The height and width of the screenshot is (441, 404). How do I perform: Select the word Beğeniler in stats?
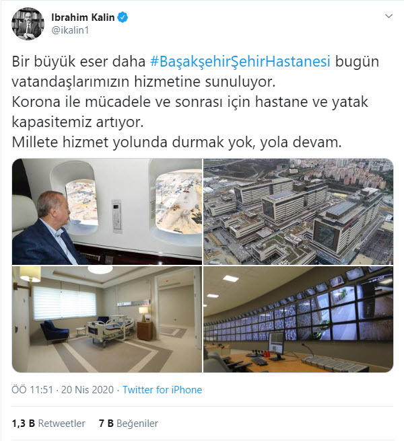coord(137,424)
